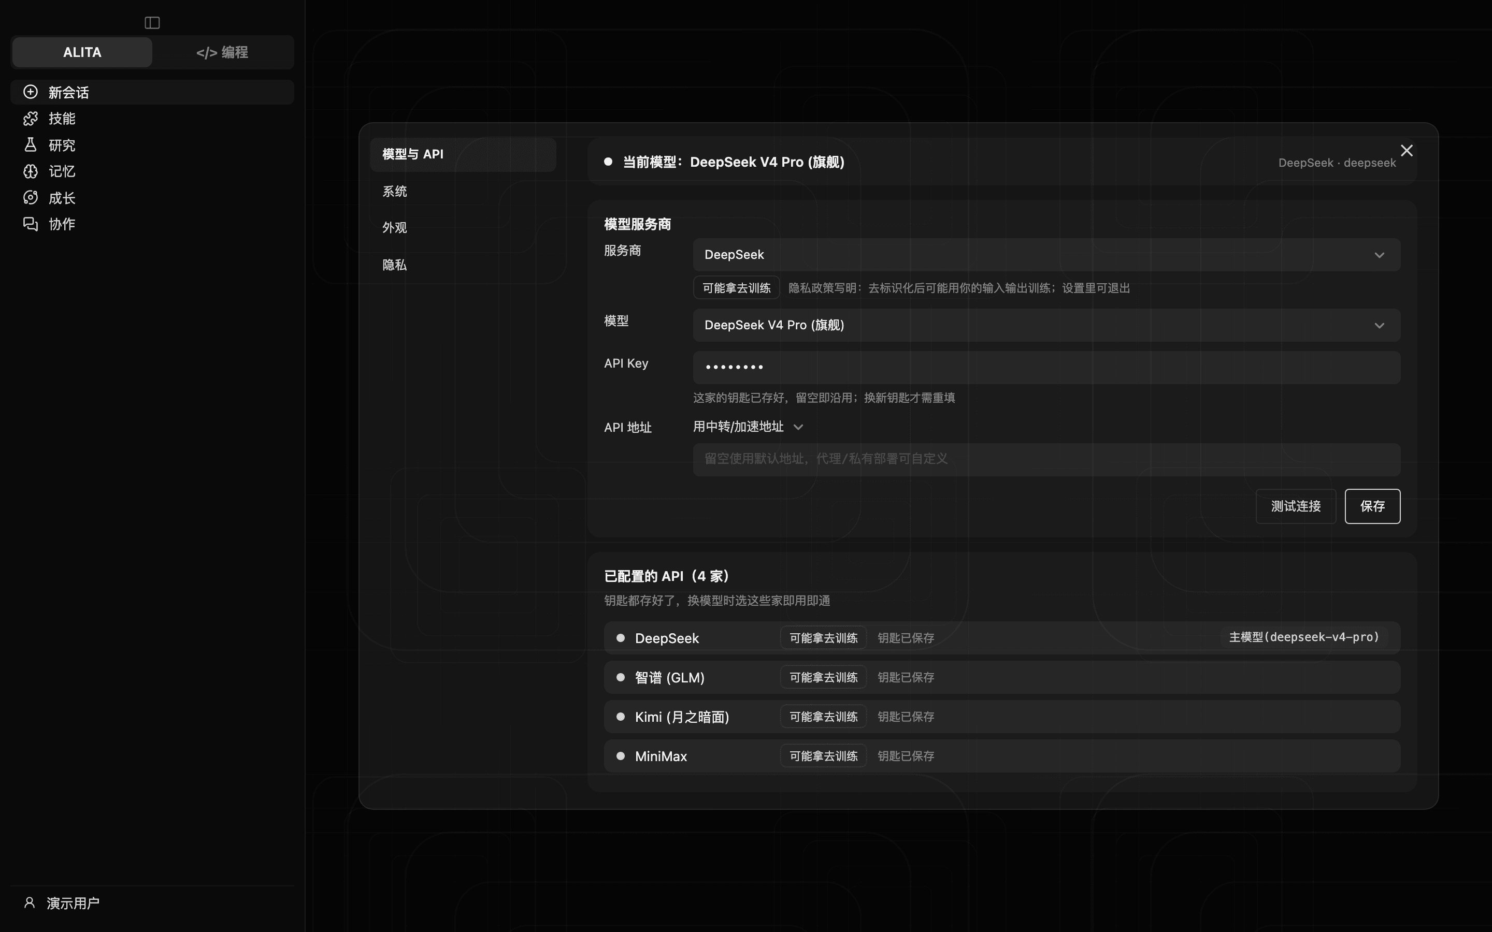Select the Kimi (月之暗面) API row
Image resolution: width=1492 pixels, height=932 pixels.
(1002, 717)
